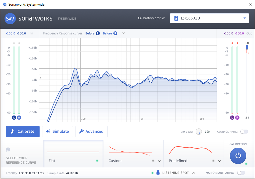Screen dimensions: 255x179
Task: Click the Dry/Wet value 100
Action: [x=207, y=132]
